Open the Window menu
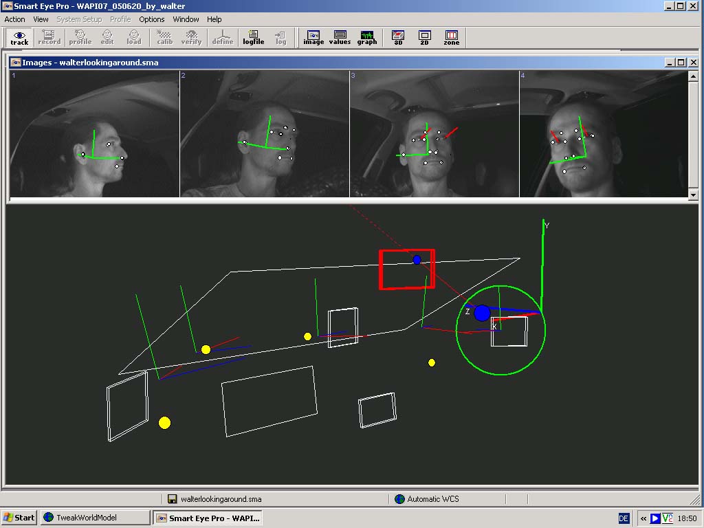This screenshot has height=528, width=704. (x=186, y=19)
